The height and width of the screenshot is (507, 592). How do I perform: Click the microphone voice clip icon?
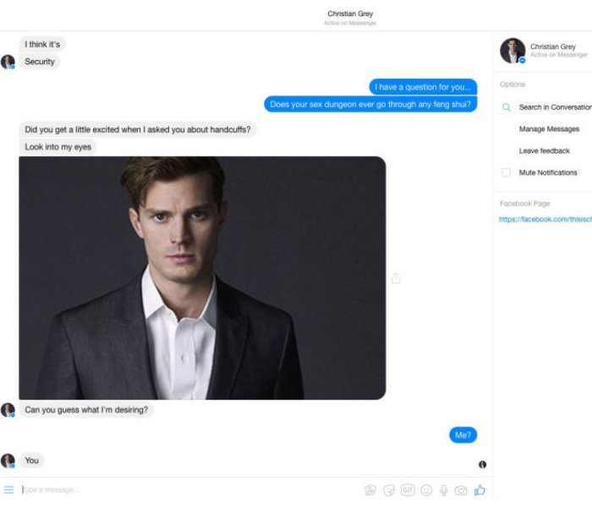point(444,490)
